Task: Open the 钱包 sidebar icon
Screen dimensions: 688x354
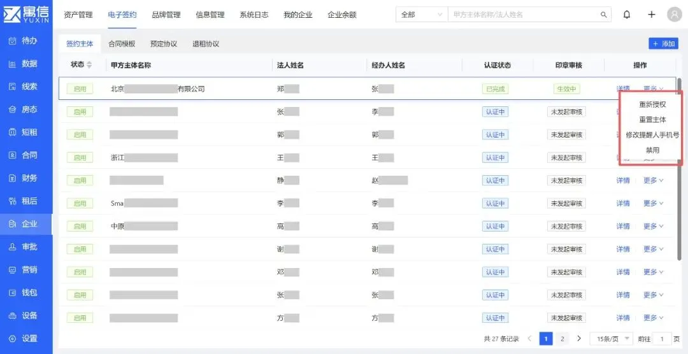Action: pos(13,293)
